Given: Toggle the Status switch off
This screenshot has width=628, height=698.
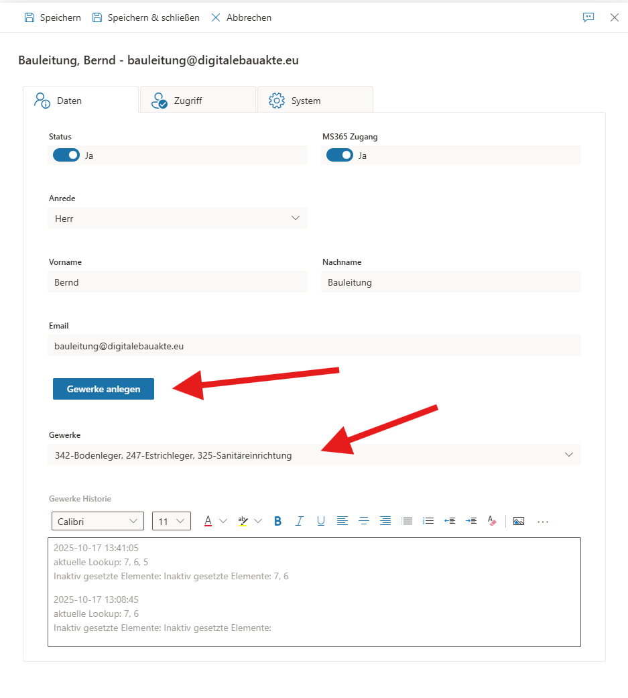Looking at the screenshot, I should pos(66,156).
